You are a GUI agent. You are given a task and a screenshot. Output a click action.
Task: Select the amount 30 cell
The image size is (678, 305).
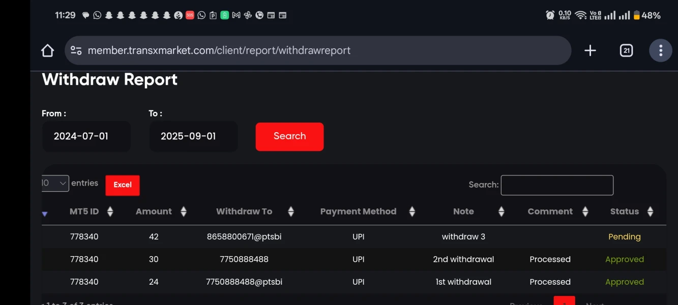click(154, 259)
